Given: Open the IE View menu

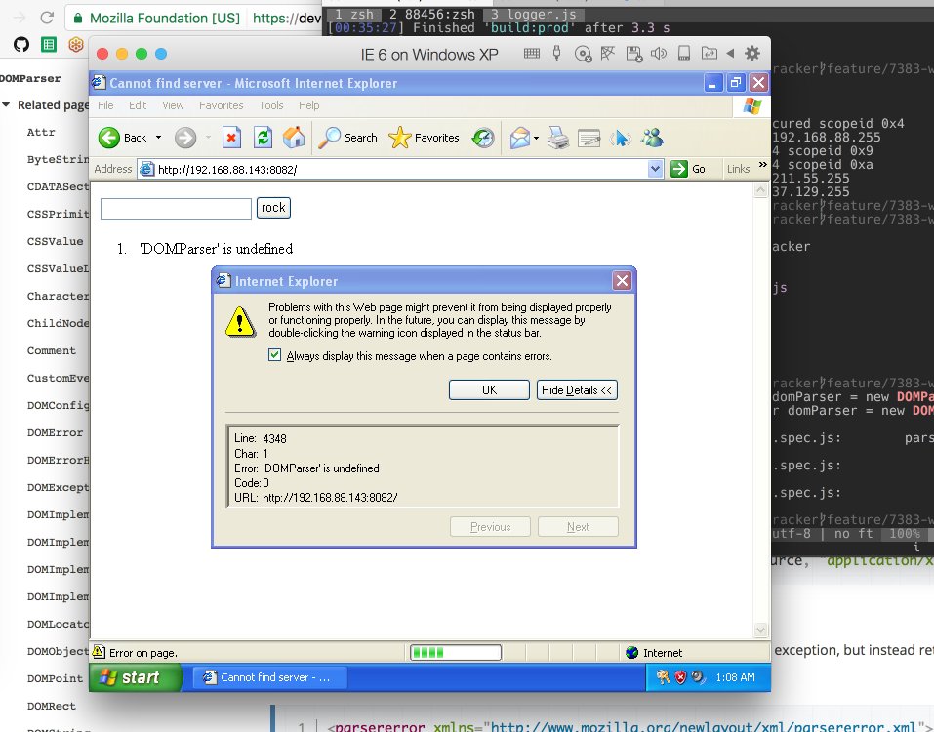Looking at the screenshot, I should pos(173,105).
